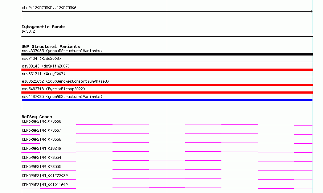Open variant nsv5483718 (ByrskaBishop2022) label
Image resolution: width=323 pixels, height=193 pixels.
tap(53, 89)
